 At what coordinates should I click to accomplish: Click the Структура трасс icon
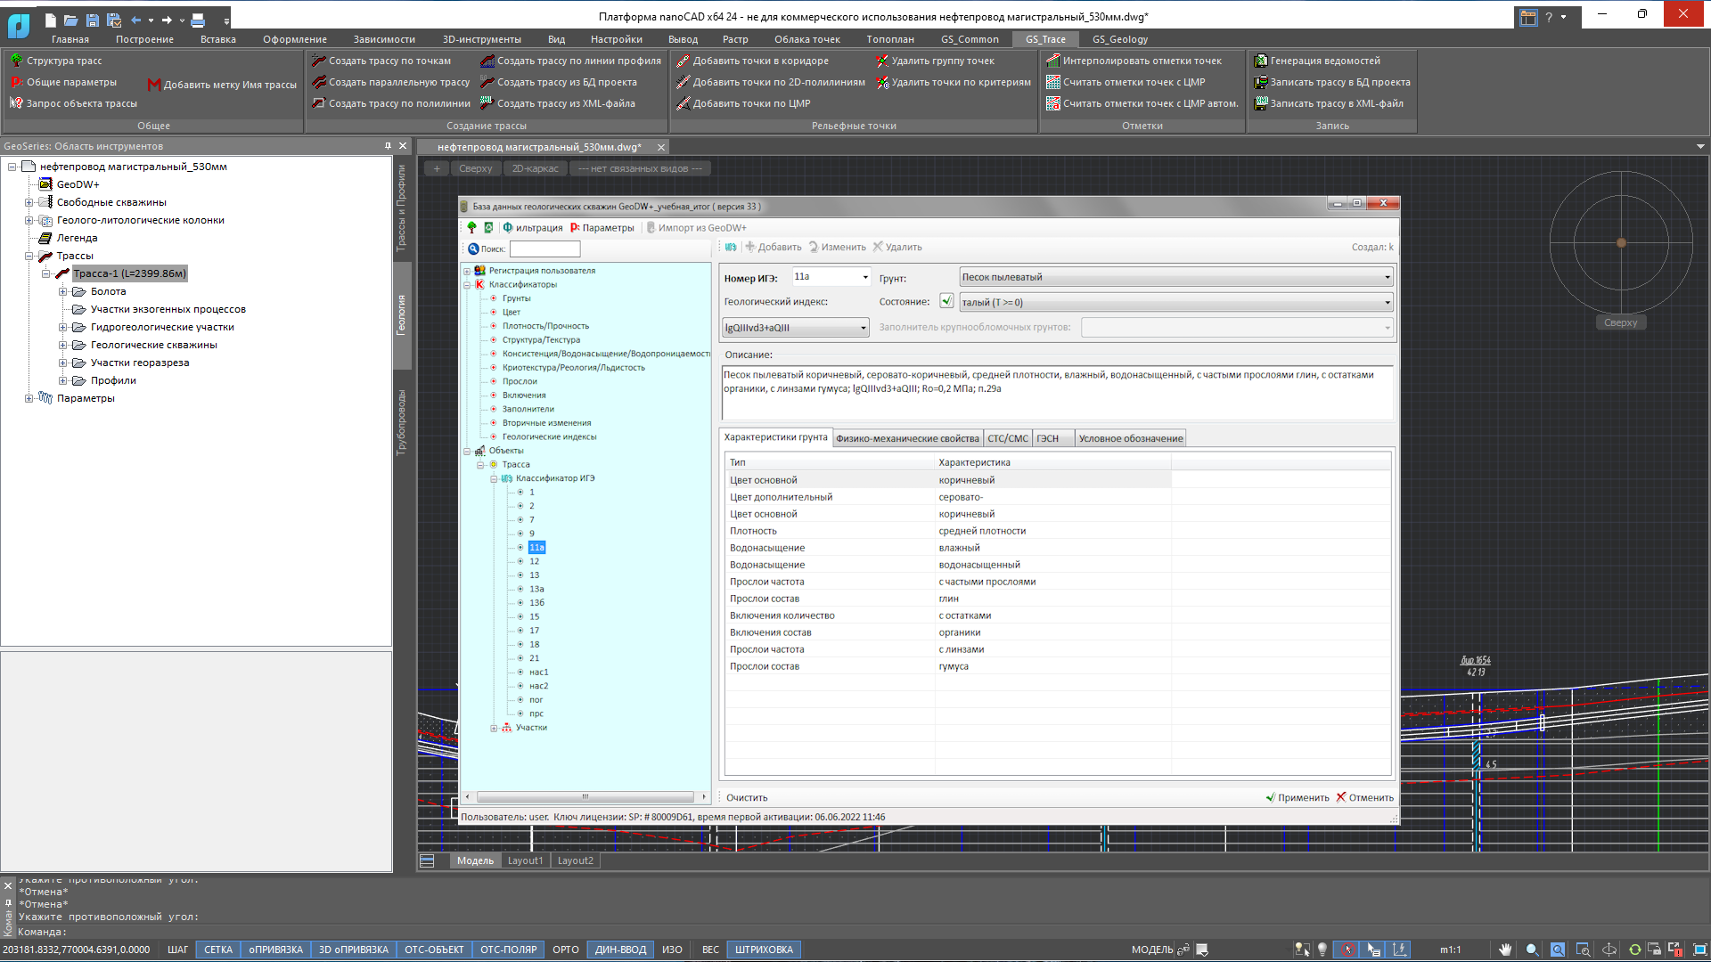click(x=16, y=61)
